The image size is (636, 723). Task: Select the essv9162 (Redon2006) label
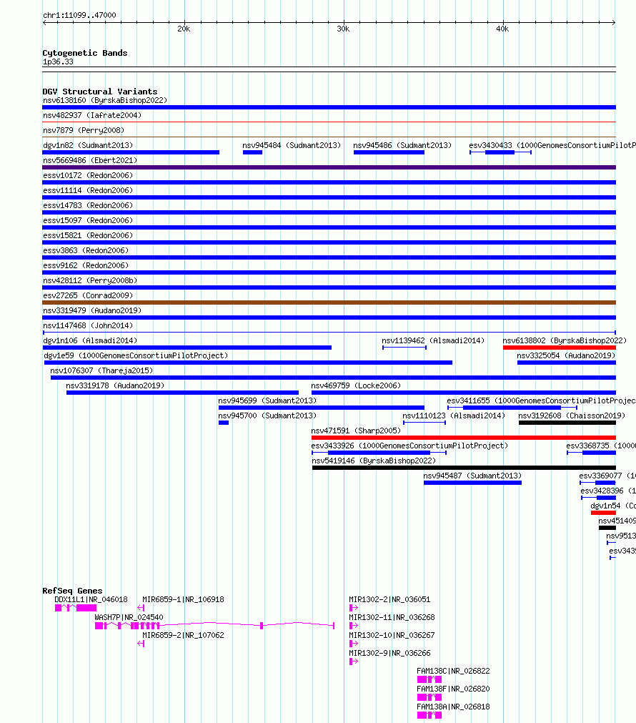click(x=86, y=265)
